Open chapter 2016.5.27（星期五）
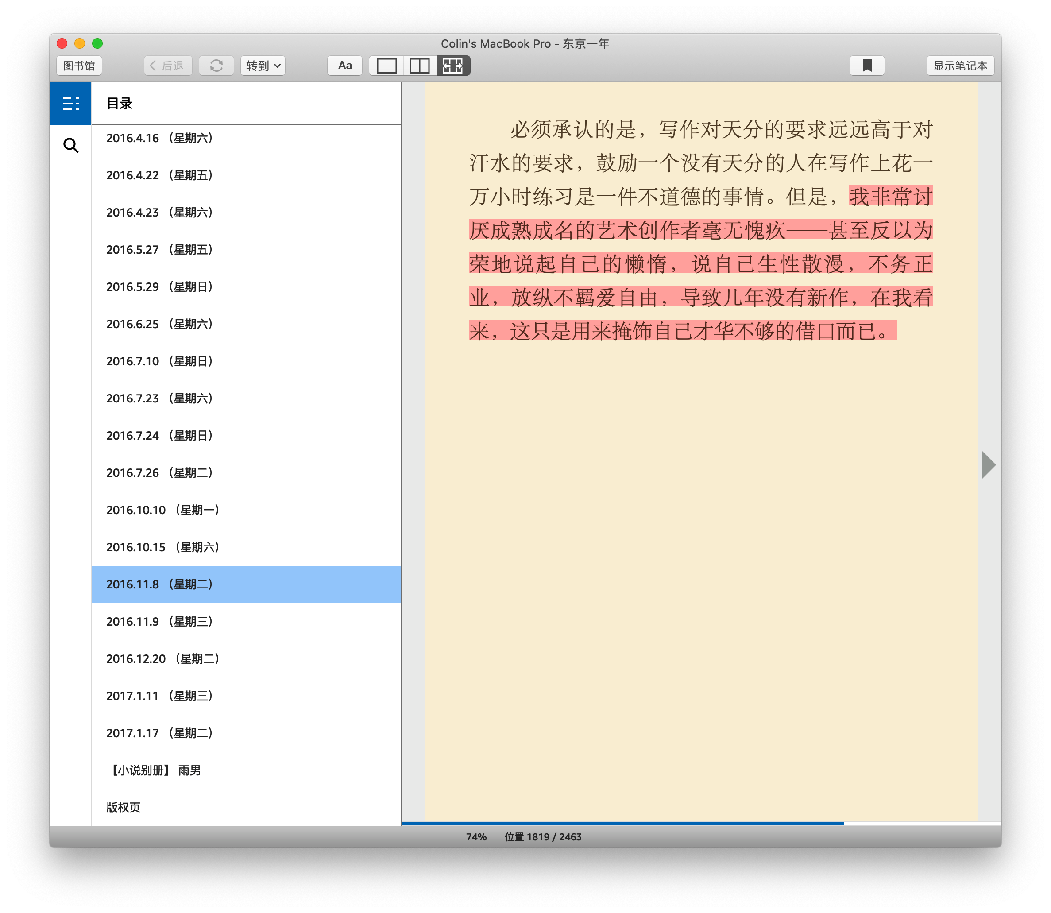The image size is (1051, 913). [247, 250]
